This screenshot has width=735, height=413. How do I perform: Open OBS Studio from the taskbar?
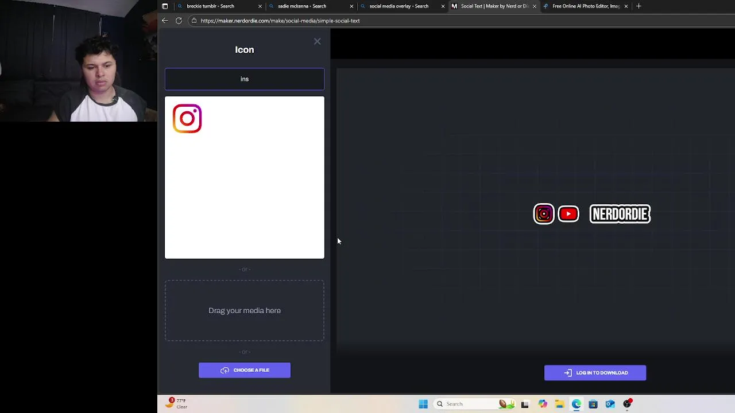(627, 404)
